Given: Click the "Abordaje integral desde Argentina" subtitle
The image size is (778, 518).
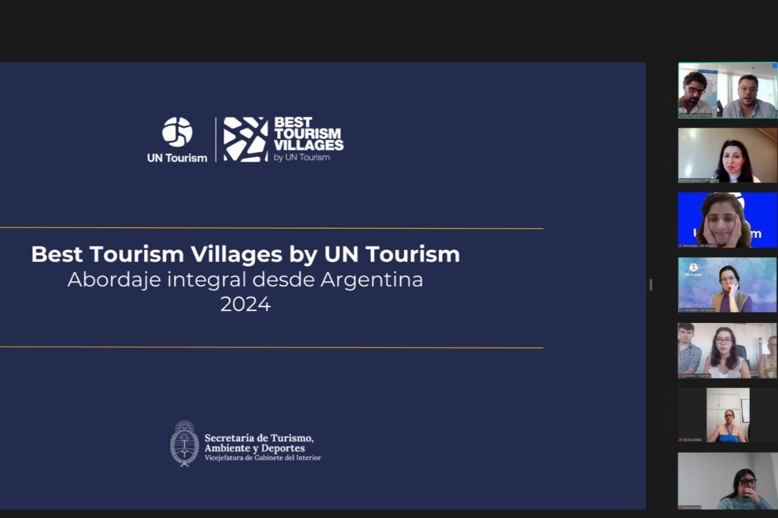Looking at the screenshot, I should click(x=245, y=279).
